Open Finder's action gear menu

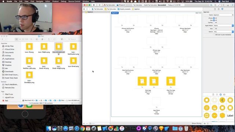tap(43, 39)
